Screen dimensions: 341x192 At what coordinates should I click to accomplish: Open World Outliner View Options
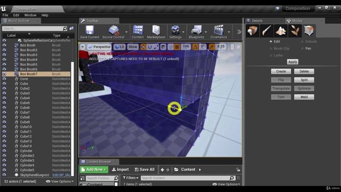pyautogui.click(x=60, y=181)
